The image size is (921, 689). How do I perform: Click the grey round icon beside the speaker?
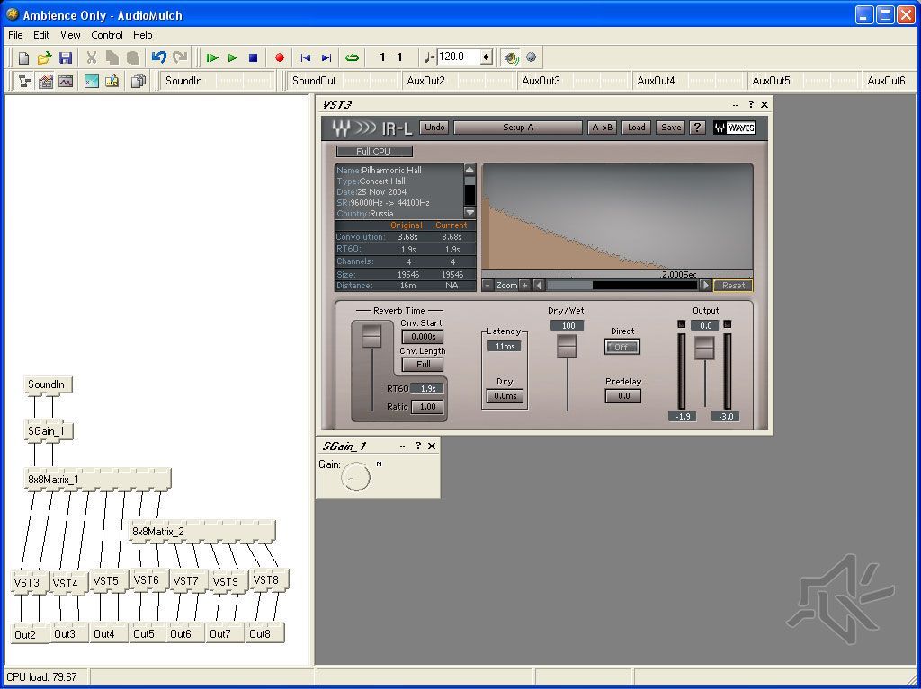(x=532, y=57)
